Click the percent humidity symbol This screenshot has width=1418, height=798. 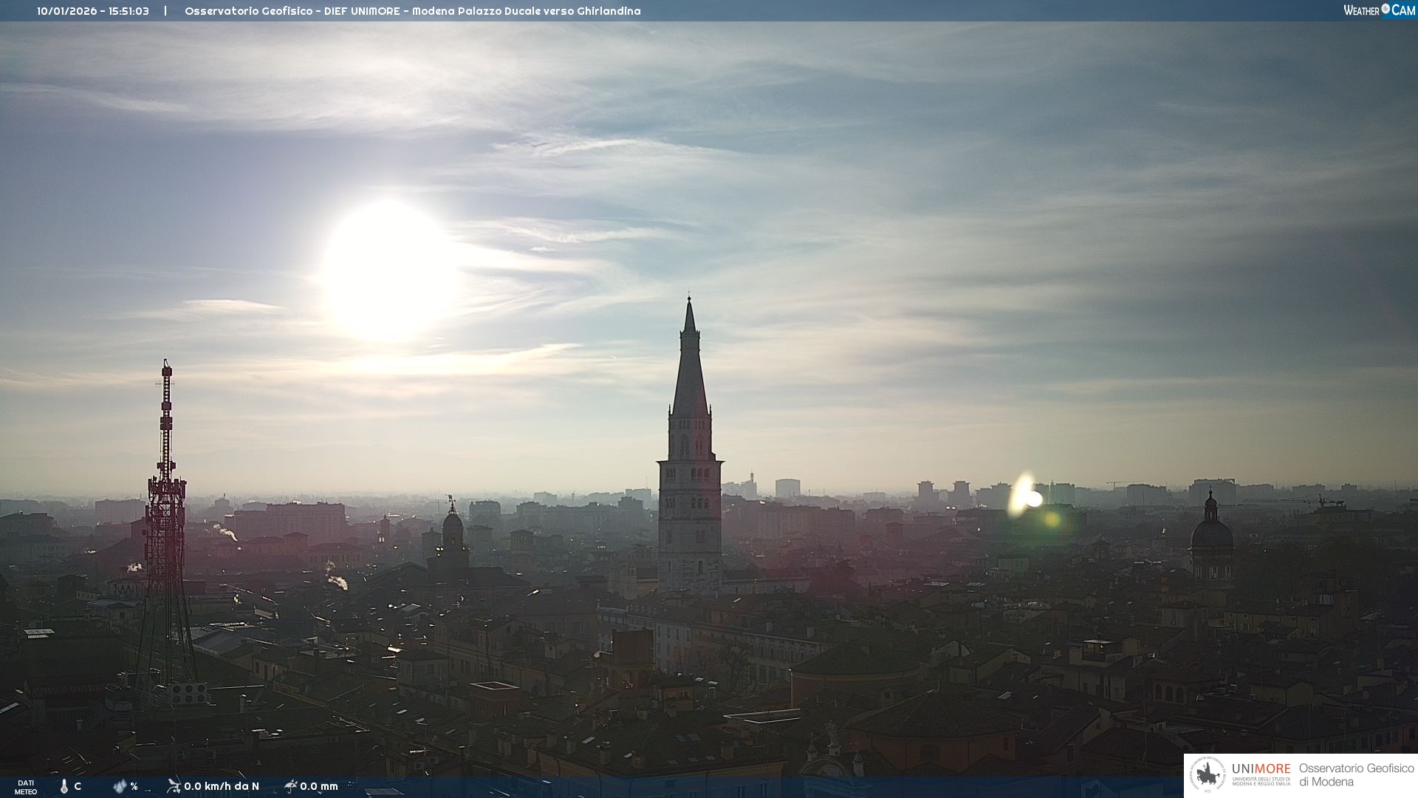134,786
